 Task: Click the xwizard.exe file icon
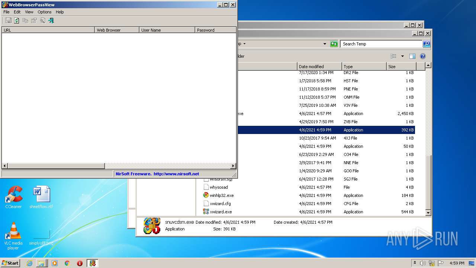(x=206, y=212)
